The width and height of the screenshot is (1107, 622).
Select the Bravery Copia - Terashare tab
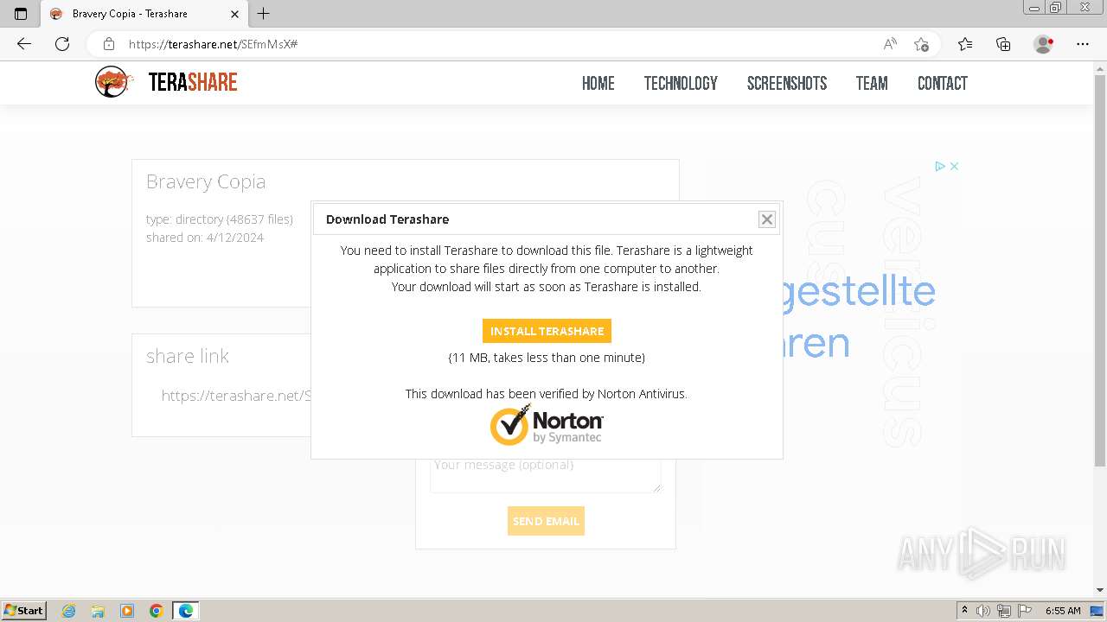(x=144, y=14)
